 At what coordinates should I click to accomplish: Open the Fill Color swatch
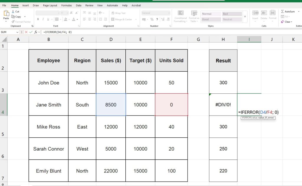(x=65, y=19)
